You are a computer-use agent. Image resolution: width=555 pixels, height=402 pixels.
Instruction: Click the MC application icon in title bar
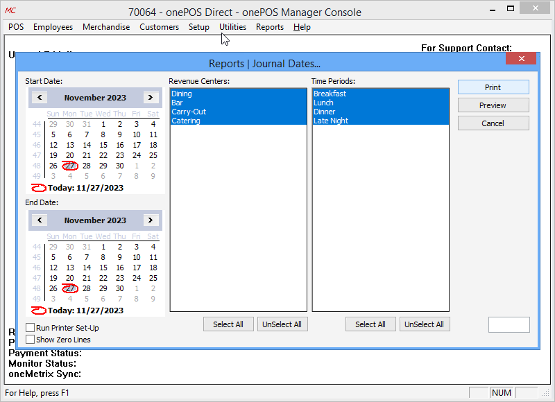pos(10,10)
